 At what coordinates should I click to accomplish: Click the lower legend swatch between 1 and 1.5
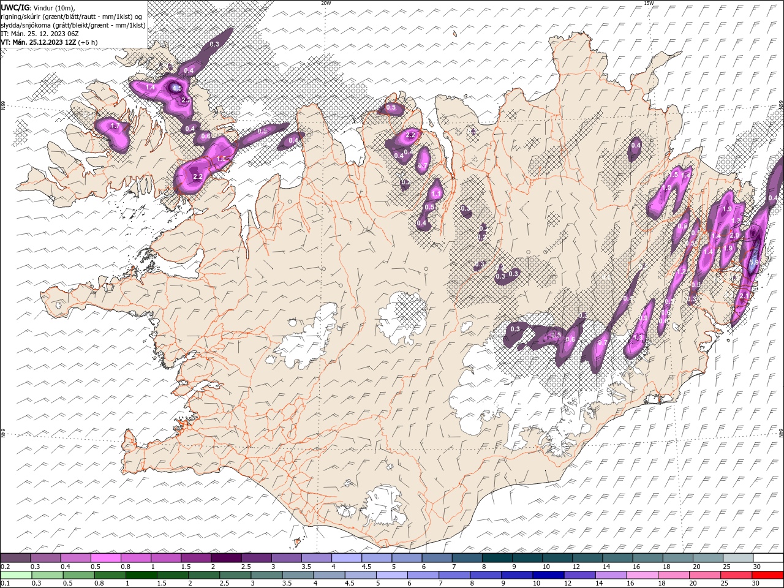[x=141, y=575]
